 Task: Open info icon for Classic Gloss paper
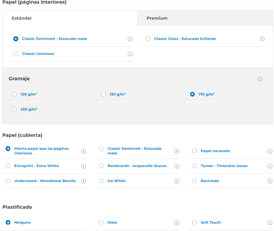pos(262,39)
